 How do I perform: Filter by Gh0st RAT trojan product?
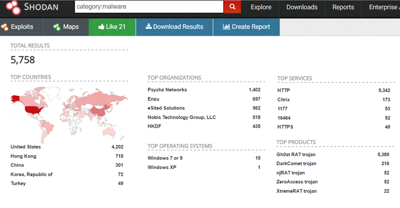[296, 154]
